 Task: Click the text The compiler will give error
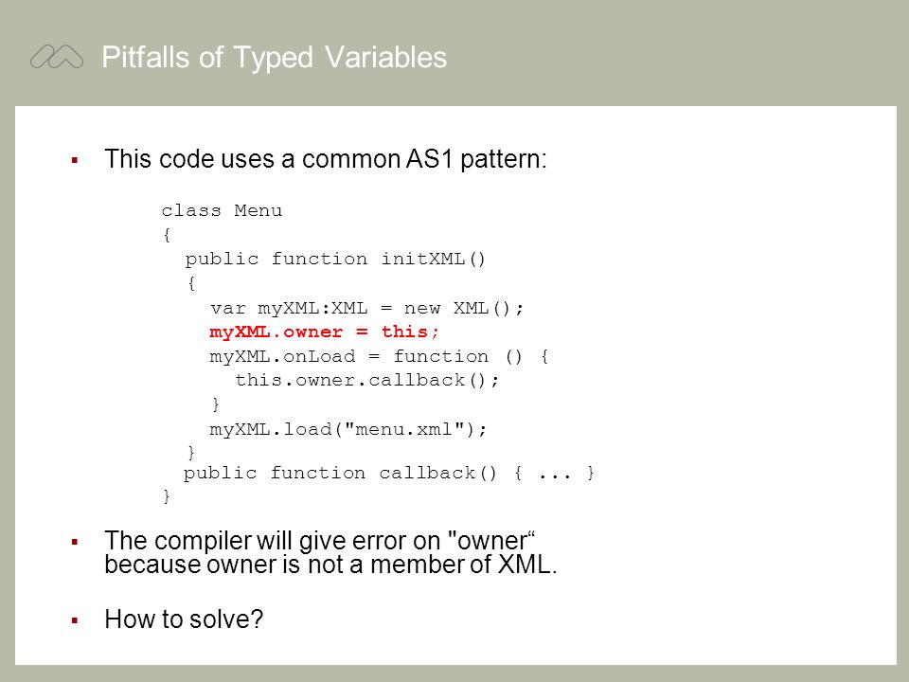click(319, 541)
